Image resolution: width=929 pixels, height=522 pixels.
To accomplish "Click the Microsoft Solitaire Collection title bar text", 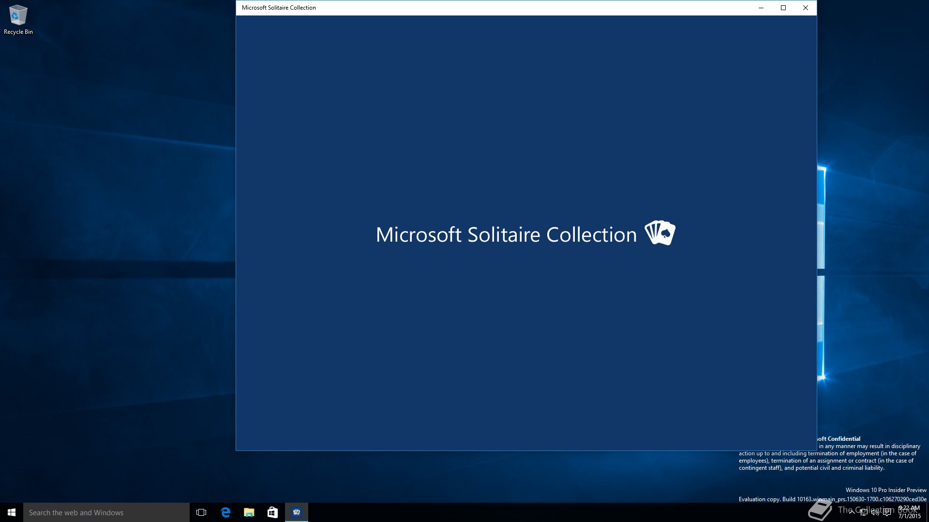I will 279,8.
